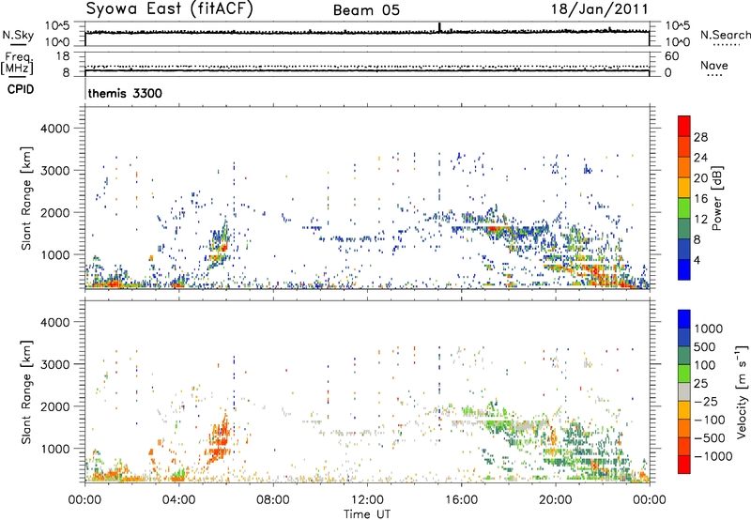The width and height of the screenshot is (751, 520).
Task: Click the 'Slant Range [km]' label of power panel
Action: click(x=26, y=198)
